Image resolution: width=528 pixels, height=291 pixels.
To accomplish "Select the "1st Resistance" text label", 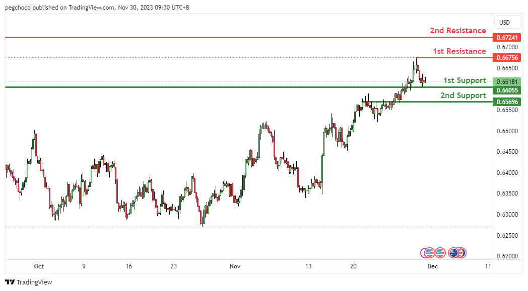I will point(459,51).
